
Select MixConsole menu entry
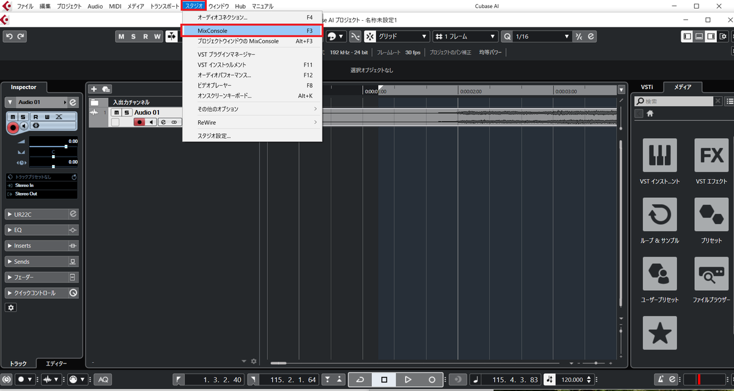[252, 31]
